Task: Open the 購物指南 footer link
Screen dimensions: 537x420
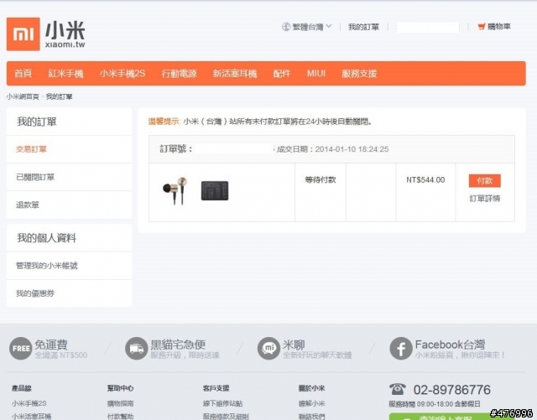Action: (120, 403)
